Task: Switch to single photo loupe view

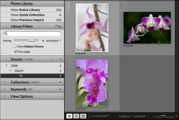Action: pos(76,116)
